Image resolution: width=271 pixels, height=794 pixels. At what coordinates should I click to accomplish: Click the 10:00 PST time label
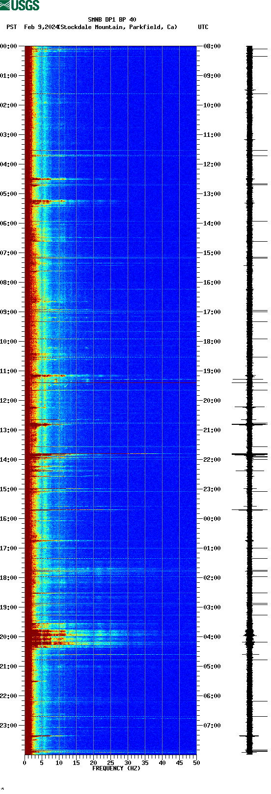tap(9, 342)
